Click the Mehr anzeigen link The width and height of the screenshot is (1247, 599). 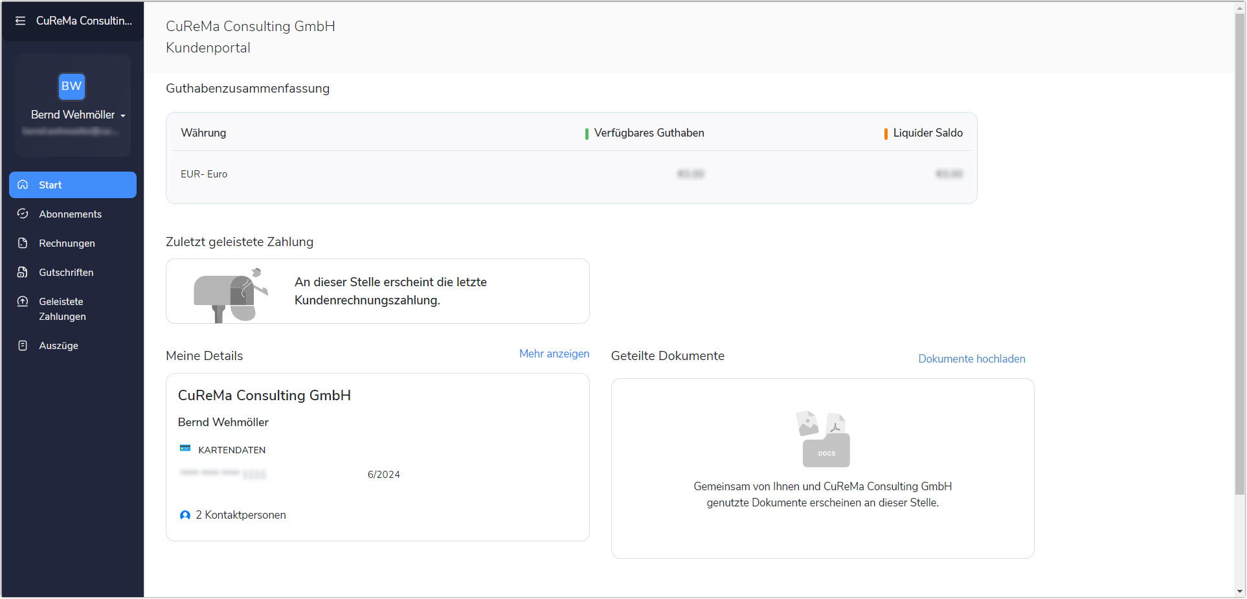(554, 354)
